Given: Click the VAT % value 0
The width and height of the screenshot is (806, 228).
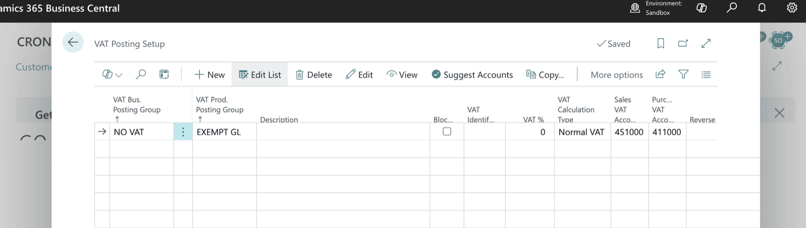Looking at the screenshot, I should click(x=530, y=132).
